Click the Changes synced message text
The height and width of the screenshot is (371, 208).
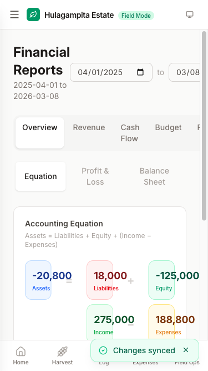(x=144, y=350)
